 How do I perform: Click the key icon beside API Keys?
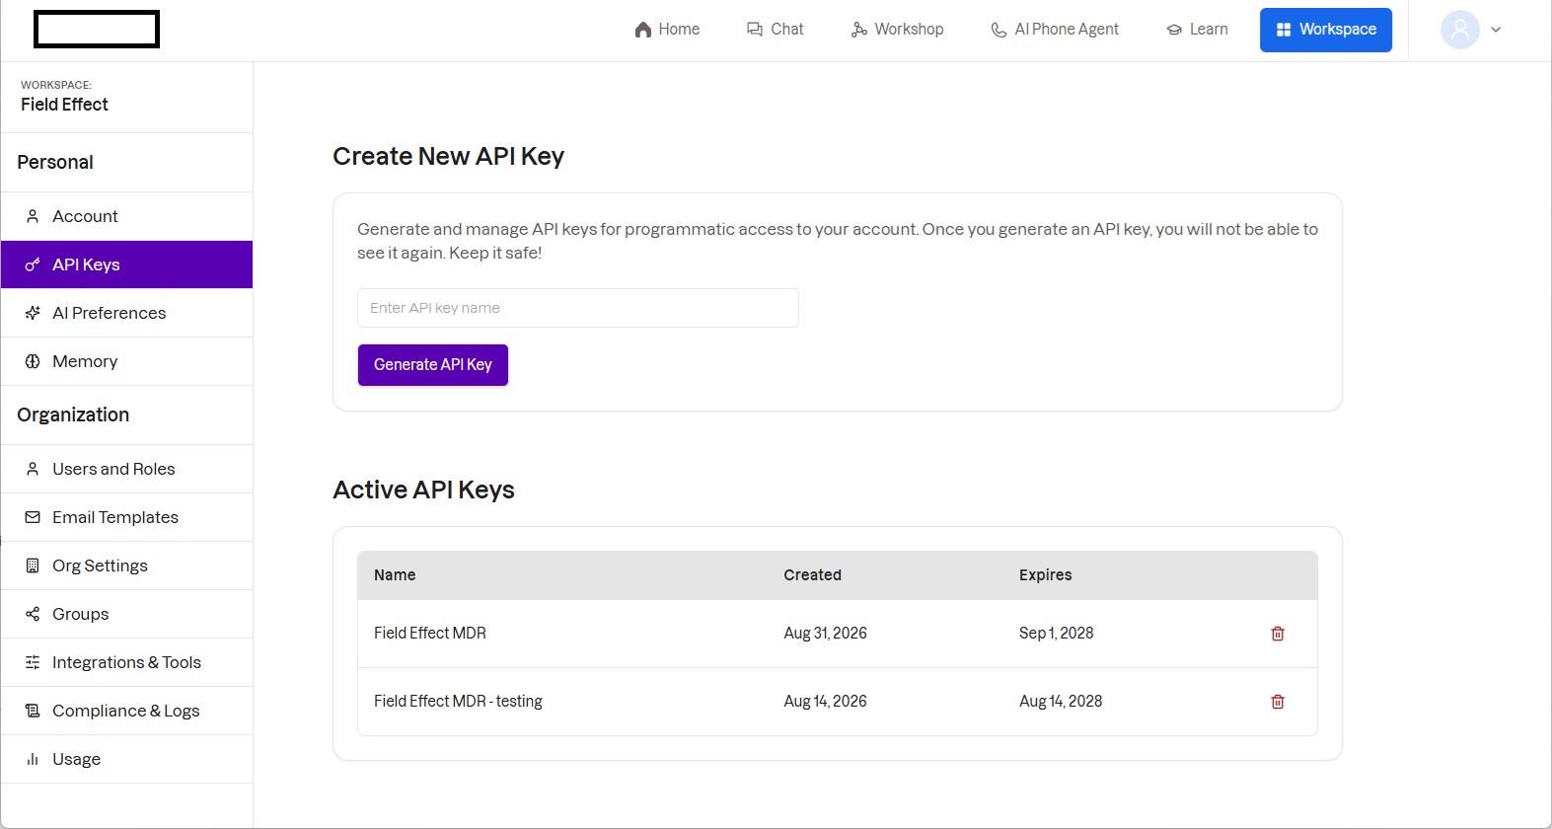tap(33, 264)
